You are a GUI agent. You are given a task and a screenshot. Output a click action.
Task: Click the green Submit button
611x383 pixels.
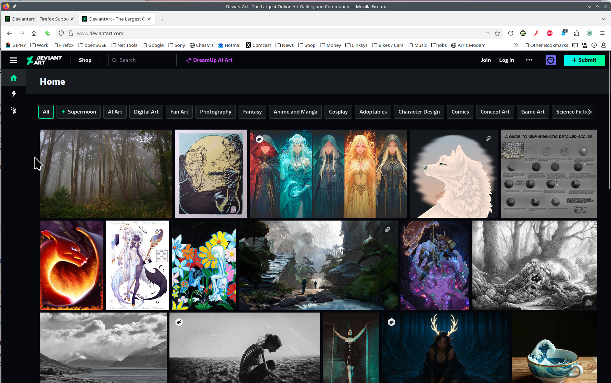[x=584, y=60]
